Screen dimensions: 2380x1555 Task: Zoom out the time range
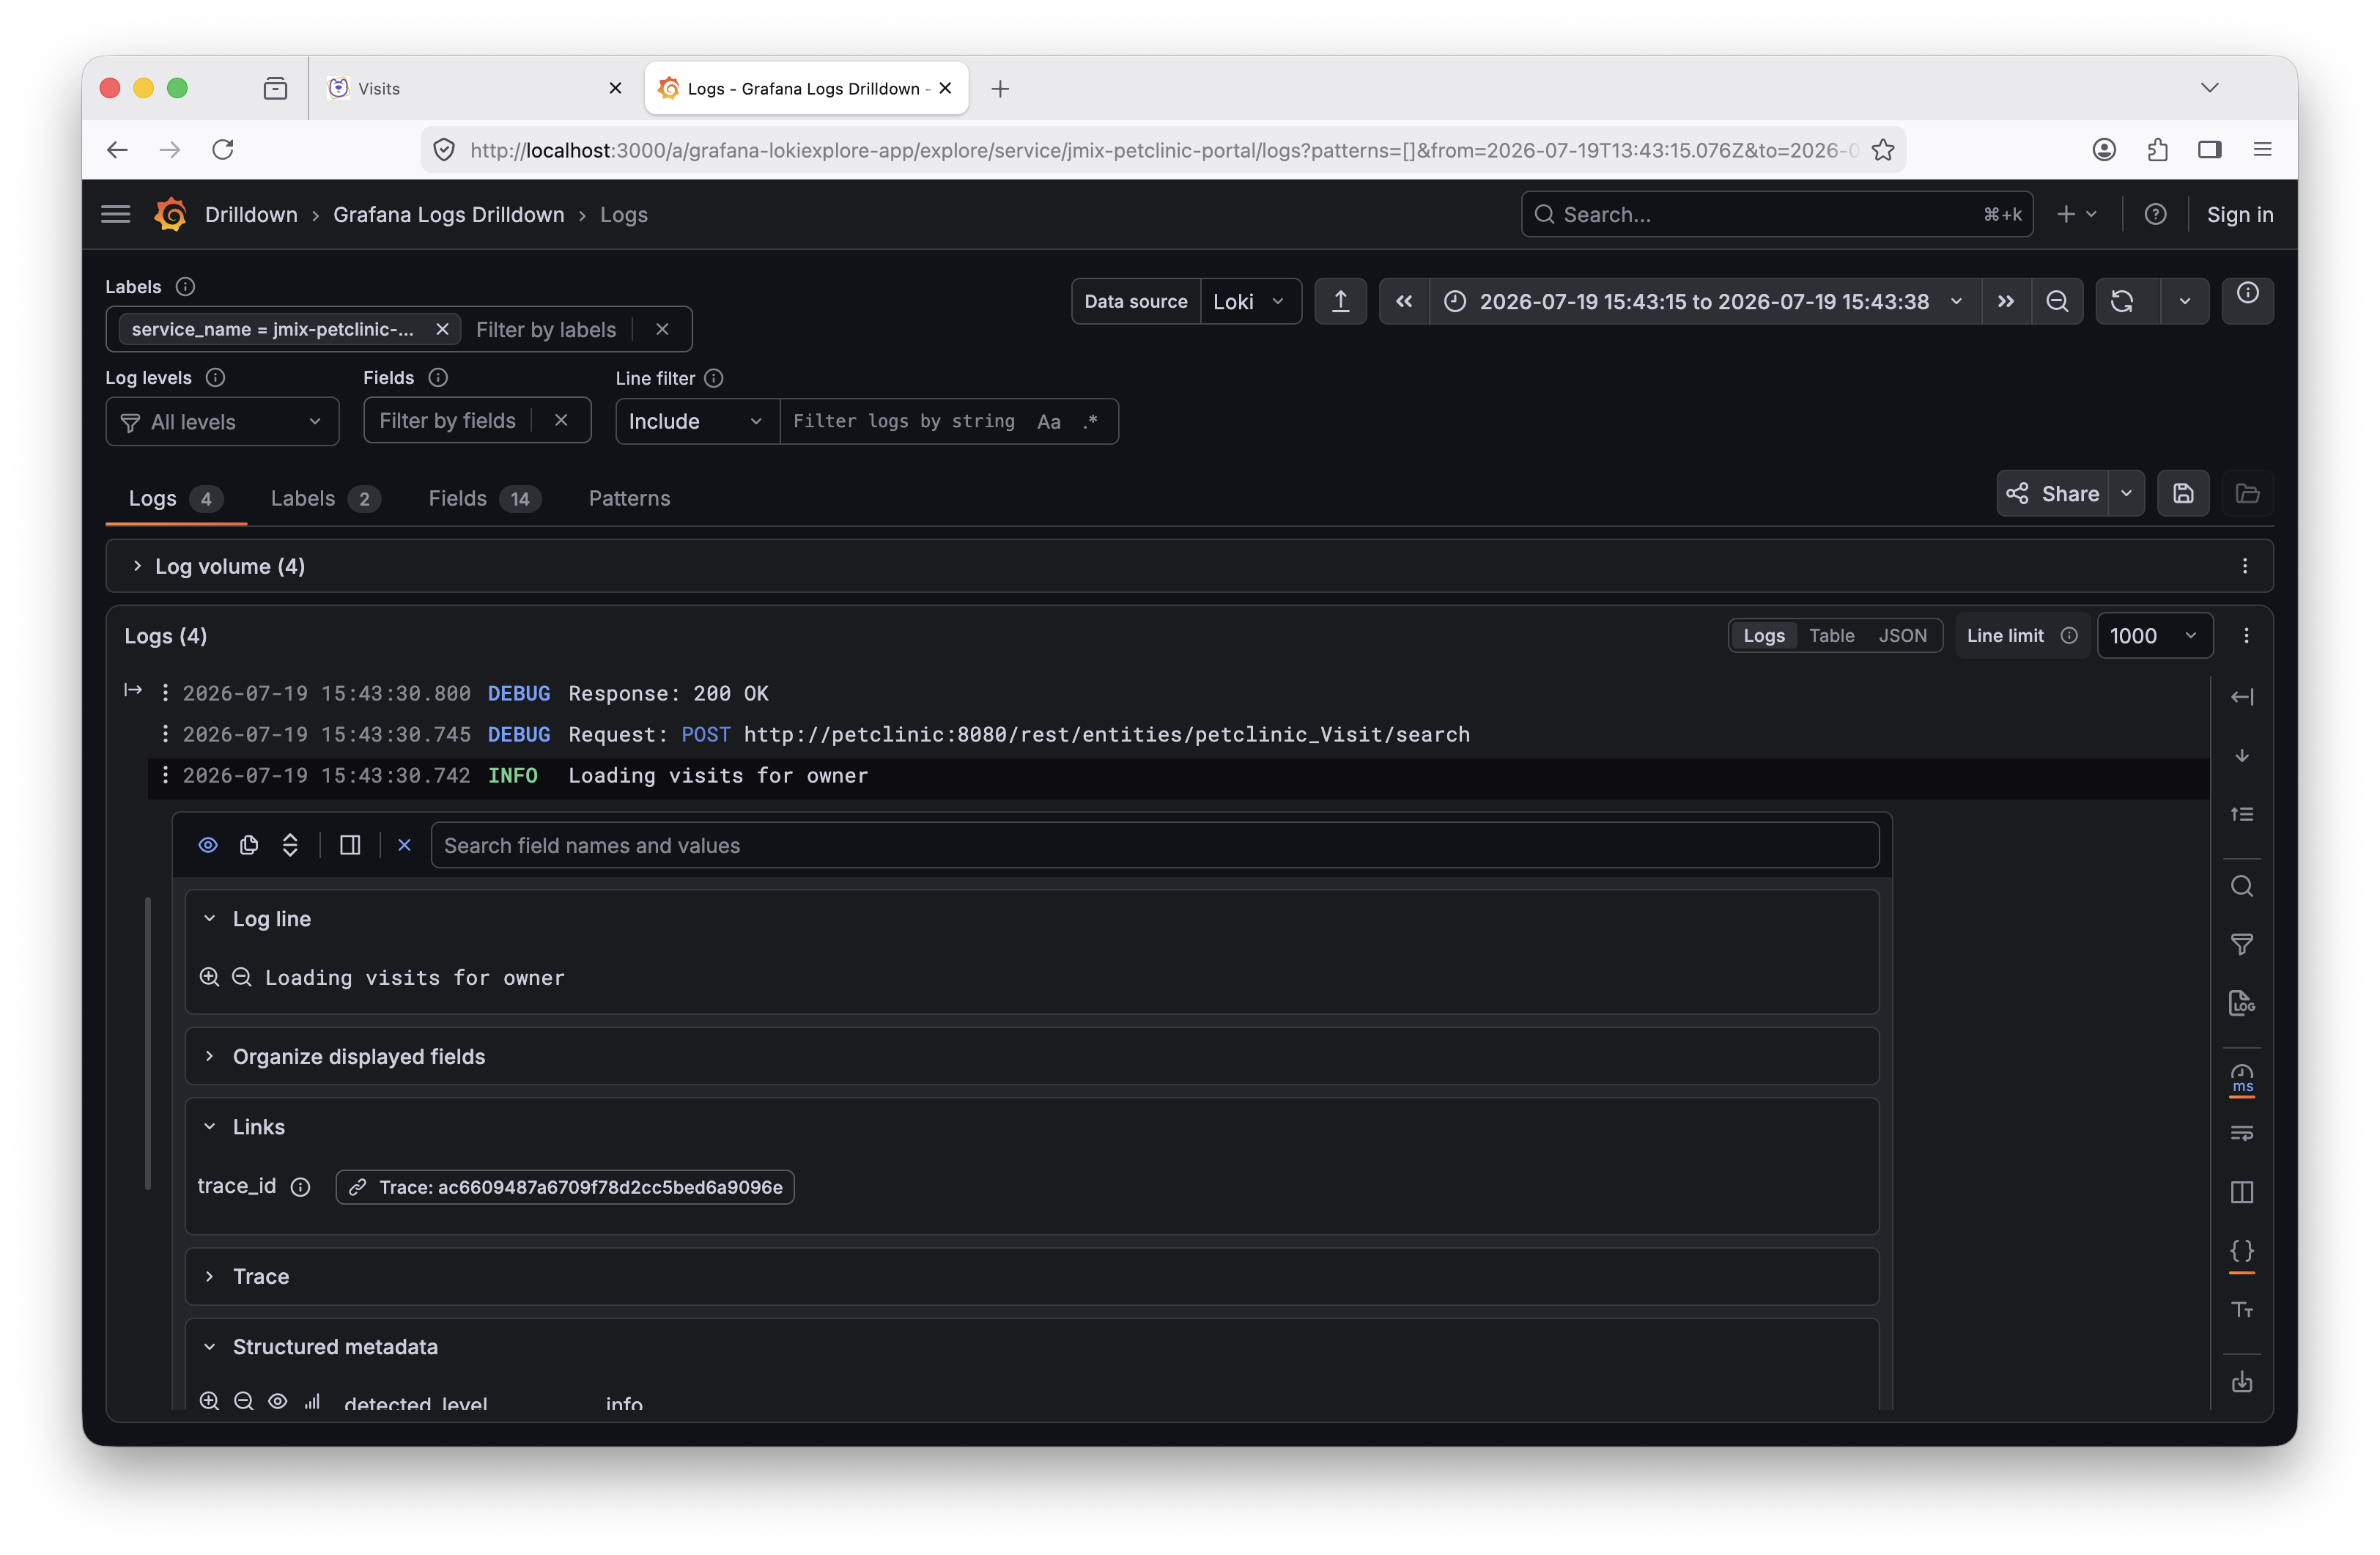pyautogui.click(x=2057, y=301)
